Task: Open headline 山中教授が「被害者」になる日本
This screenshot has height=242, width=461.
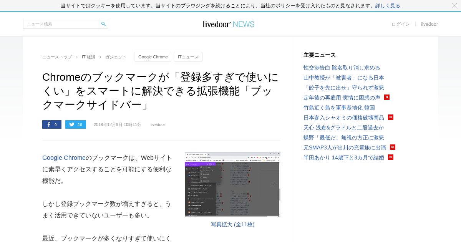Action: point(344,78)
